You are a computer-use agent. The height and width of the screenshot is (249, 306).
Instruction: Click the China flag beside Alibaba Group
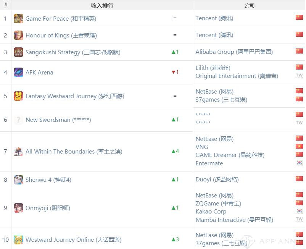(x=299, y=51)
